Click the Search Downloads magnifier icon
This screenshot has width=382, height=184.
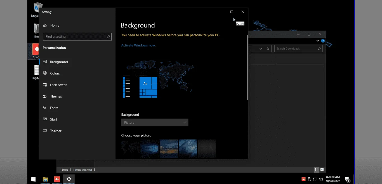319,49
